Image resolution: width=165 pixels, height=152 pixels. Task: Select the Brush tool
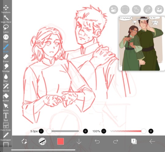pyautogui.click(x=6, y=48)
